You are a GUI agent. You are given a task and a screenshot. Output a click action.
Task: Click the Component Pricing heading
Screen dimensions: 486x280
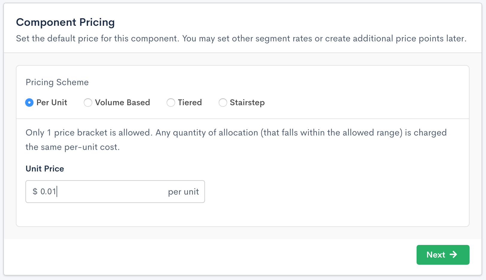(65, 22)
